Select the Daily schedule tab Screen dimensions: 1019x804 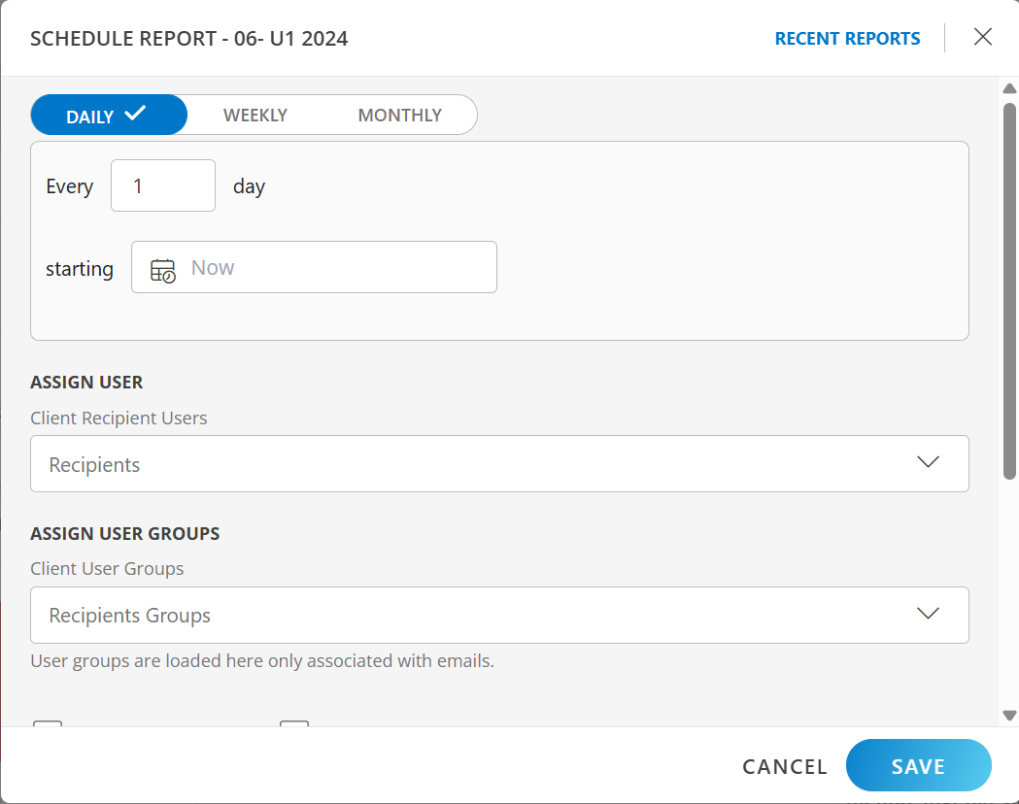90,116
